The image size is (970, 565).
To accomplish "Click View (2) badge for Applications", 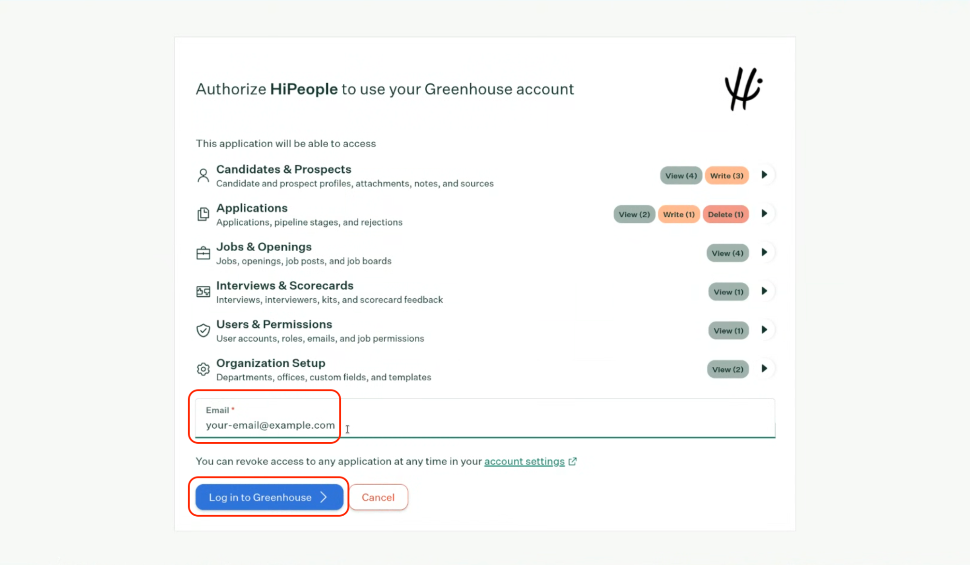I will click(x=634, y=214).
